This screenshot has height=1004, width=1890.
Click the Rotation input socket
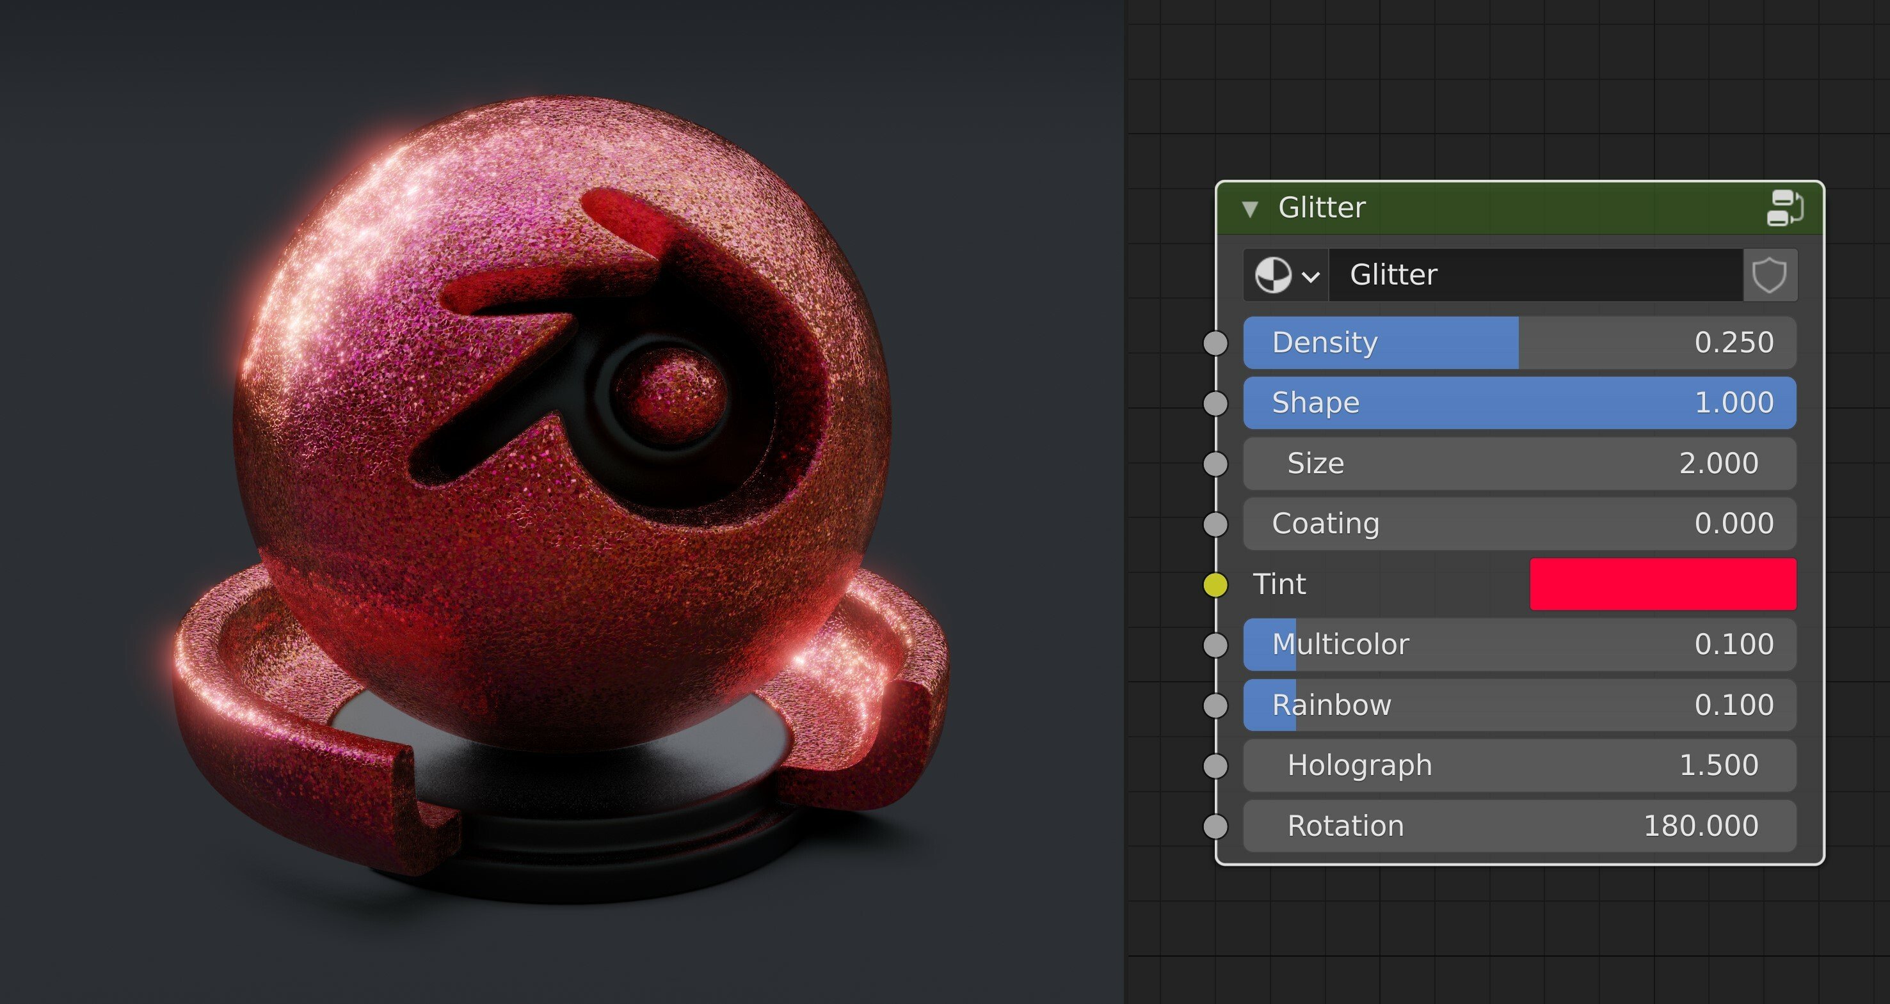point(1215,825)
